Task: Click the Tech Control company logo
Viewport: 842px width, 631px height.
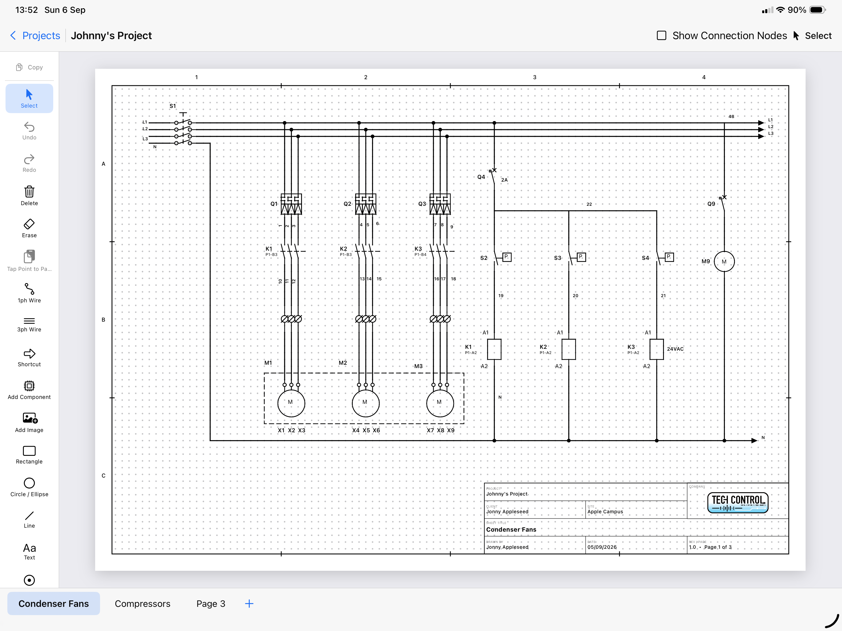Action: 737,503
